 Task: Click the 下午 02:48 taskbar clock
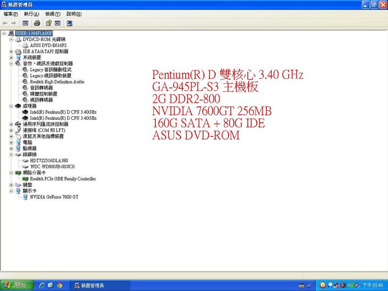tap(372, 285)
